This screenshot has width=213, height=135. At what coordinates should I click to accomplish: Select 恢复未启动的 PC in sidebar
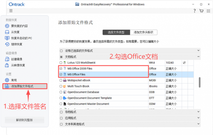pyautogui.click(x=22, y=38)
